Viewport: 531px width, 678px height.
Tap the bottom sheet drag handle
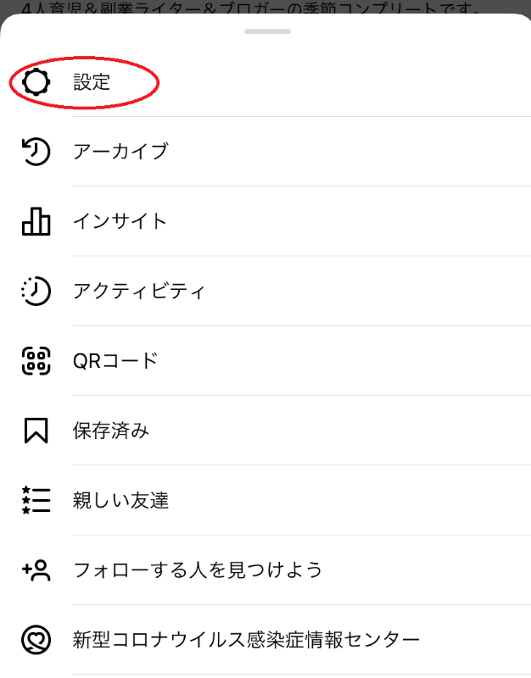[265, 31]
